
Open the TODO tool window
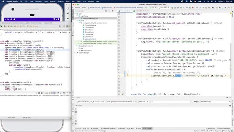coord(78,128)
